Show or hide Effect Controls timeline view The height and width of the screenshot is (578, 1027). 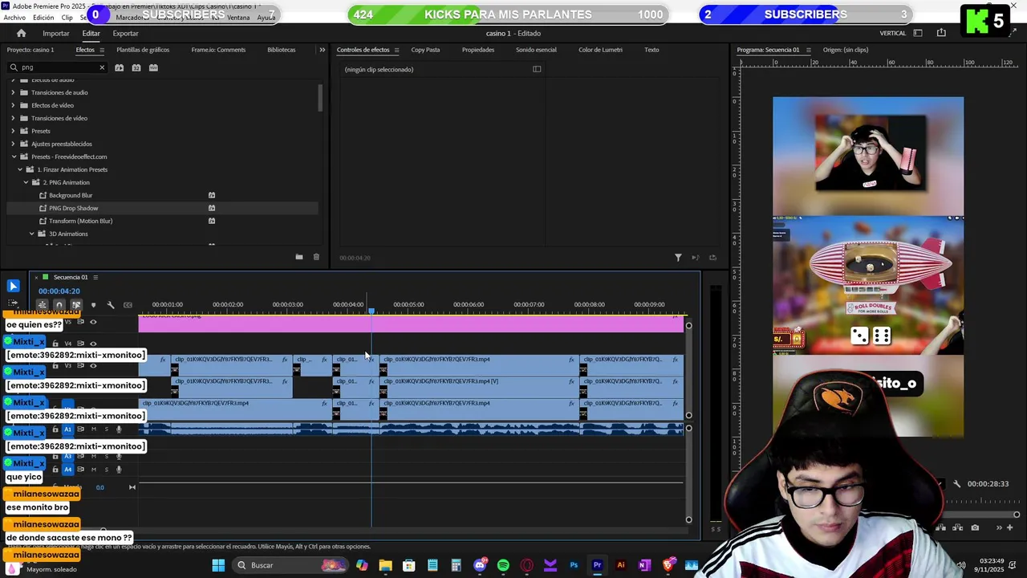537,69
